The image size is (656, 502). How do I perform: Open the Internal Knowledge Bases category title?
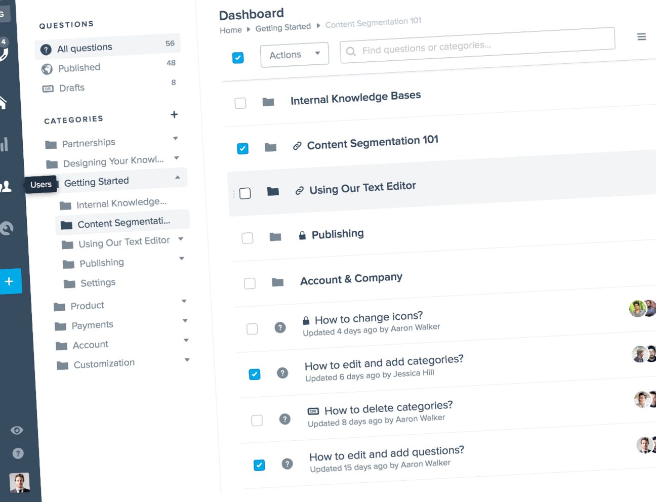(x=355, y=97)
